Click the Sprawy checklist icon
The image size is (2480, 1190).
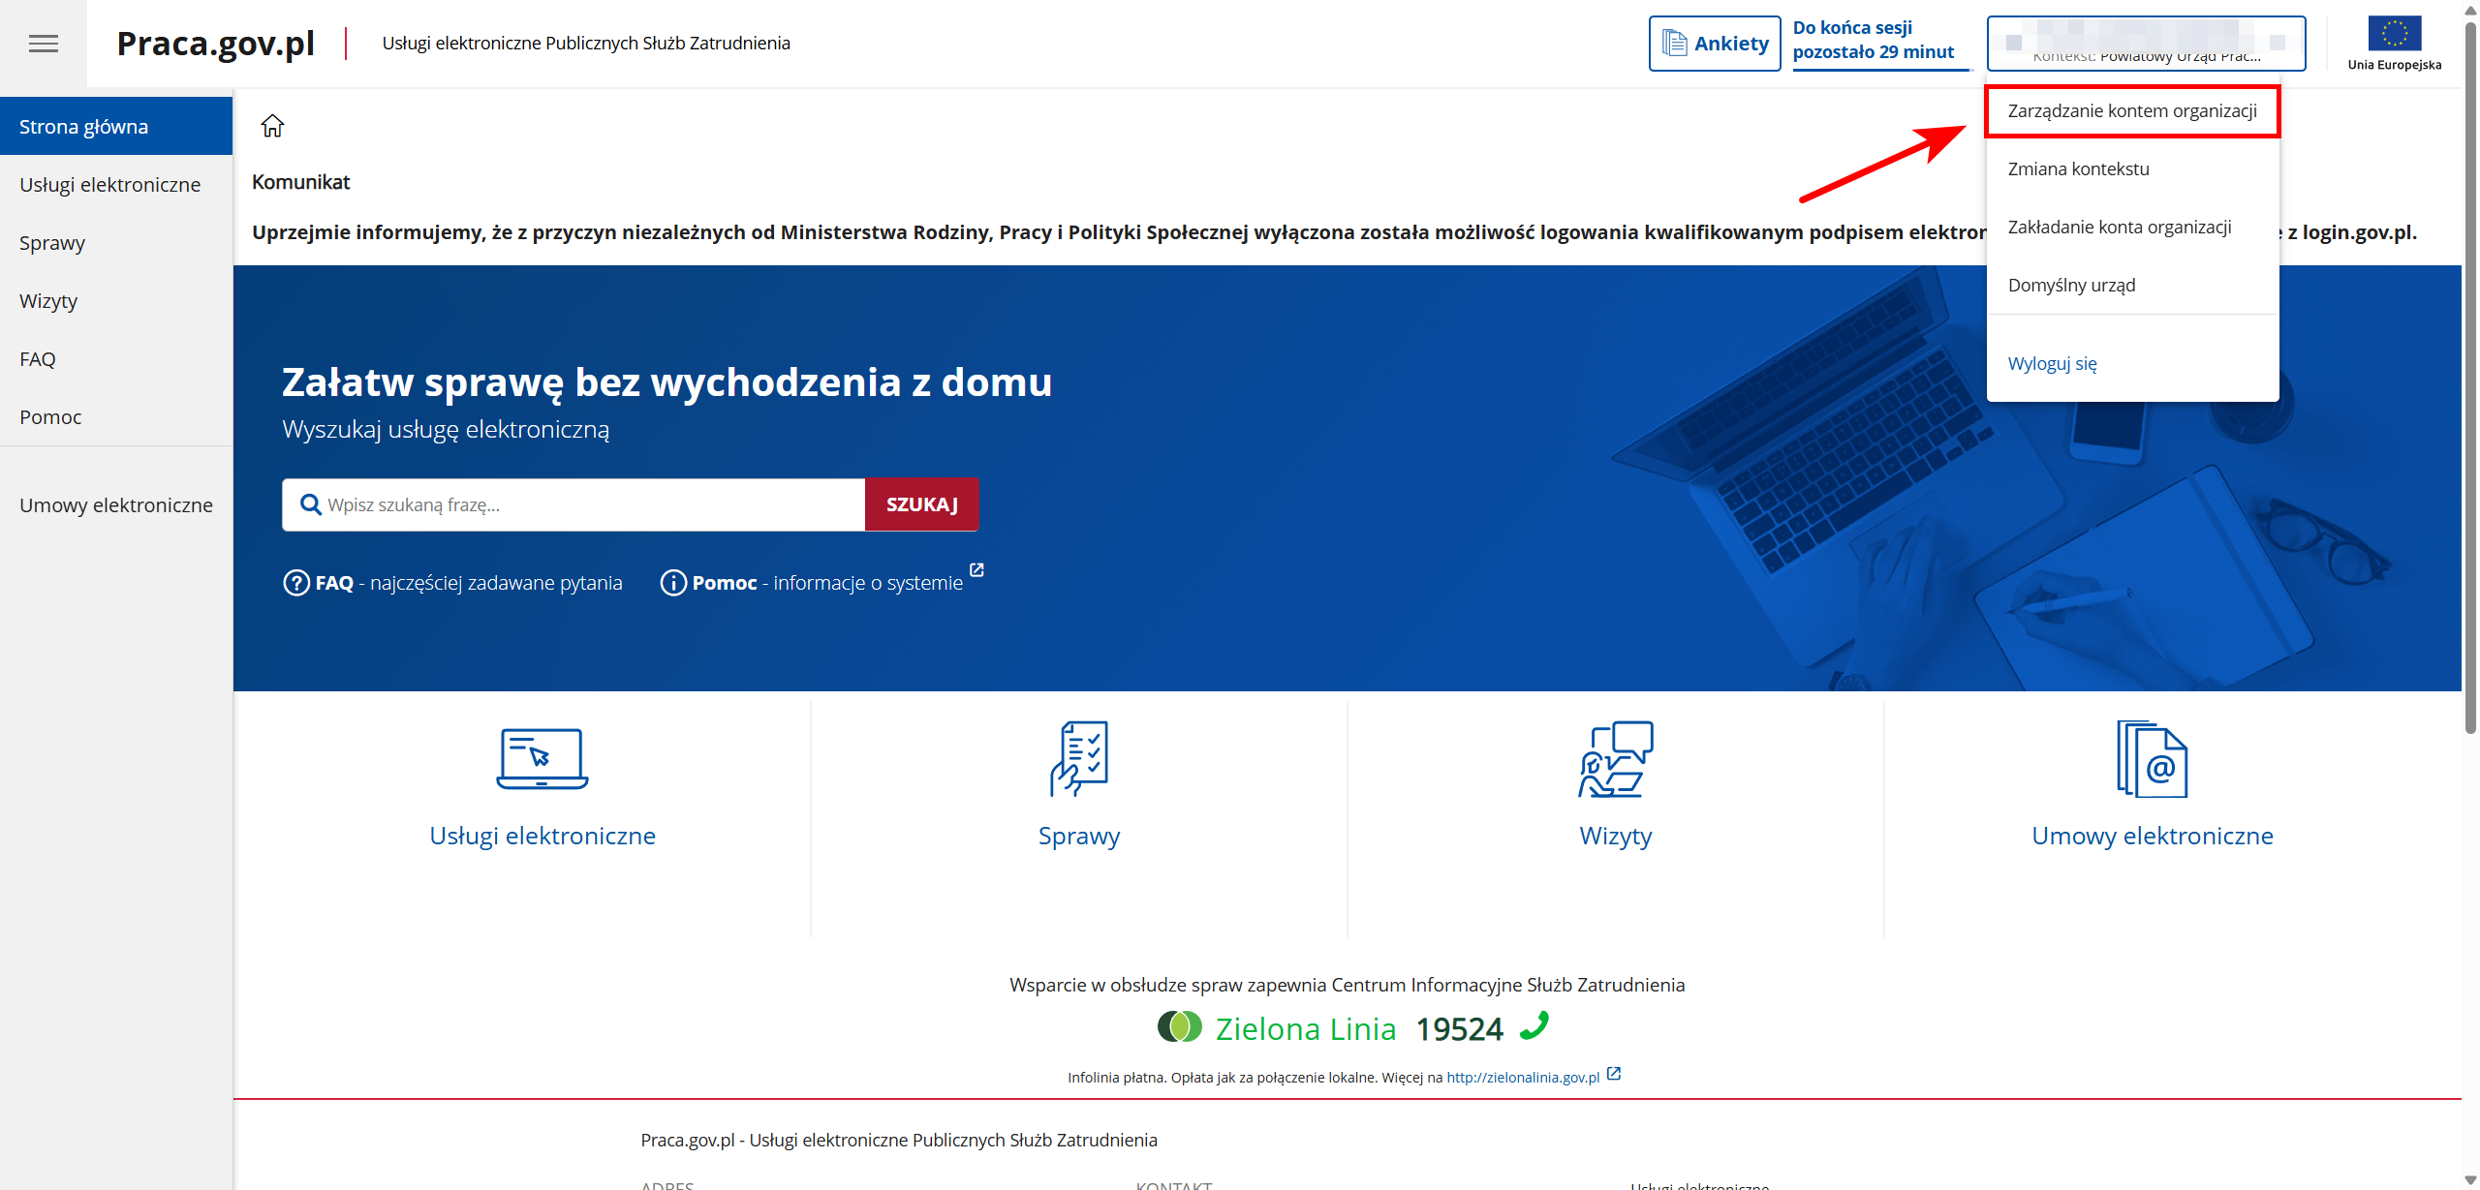coord(1079,759)
